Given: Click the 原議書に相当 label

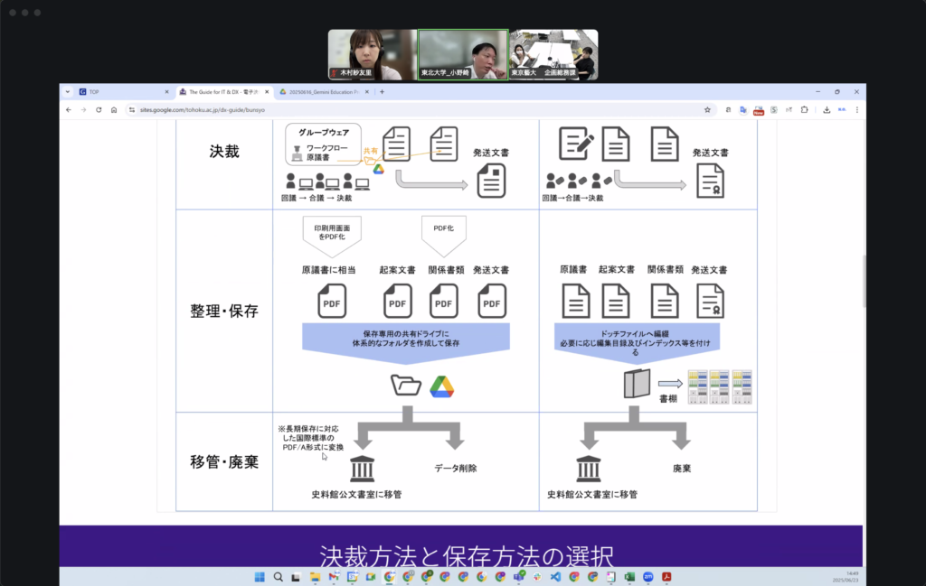Looking at the screenshot, I should (329, 270).
